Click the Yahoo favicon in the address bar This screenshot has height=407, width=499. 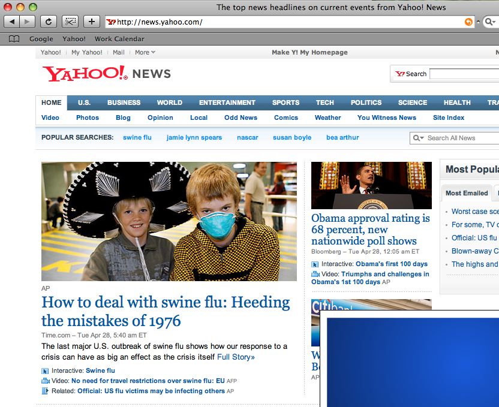click(x=111, y=22)
